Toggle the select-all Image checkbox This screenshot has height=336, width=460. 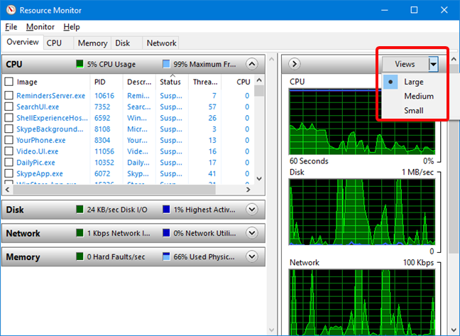(9, 82)
